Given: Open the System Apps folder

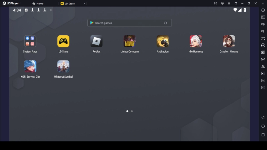Looking at the screenshot, I should click(x=30, y=41).
